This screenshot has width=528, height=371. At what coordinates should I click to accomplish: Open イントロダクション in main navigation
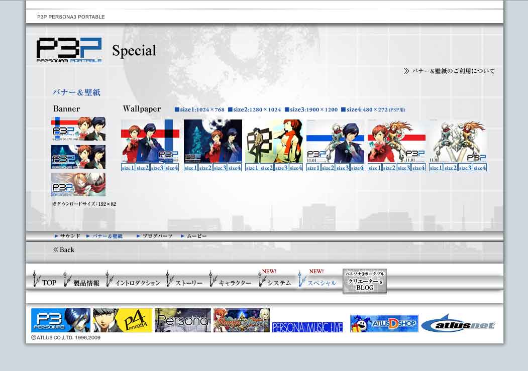[x=133, y=280]
